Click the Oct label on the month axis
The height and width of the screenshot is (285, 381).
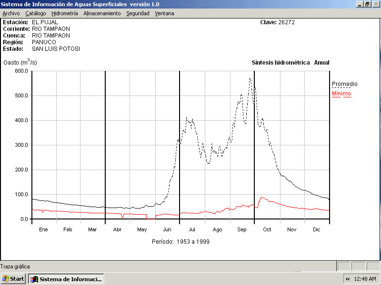click(x=267, y=229)
